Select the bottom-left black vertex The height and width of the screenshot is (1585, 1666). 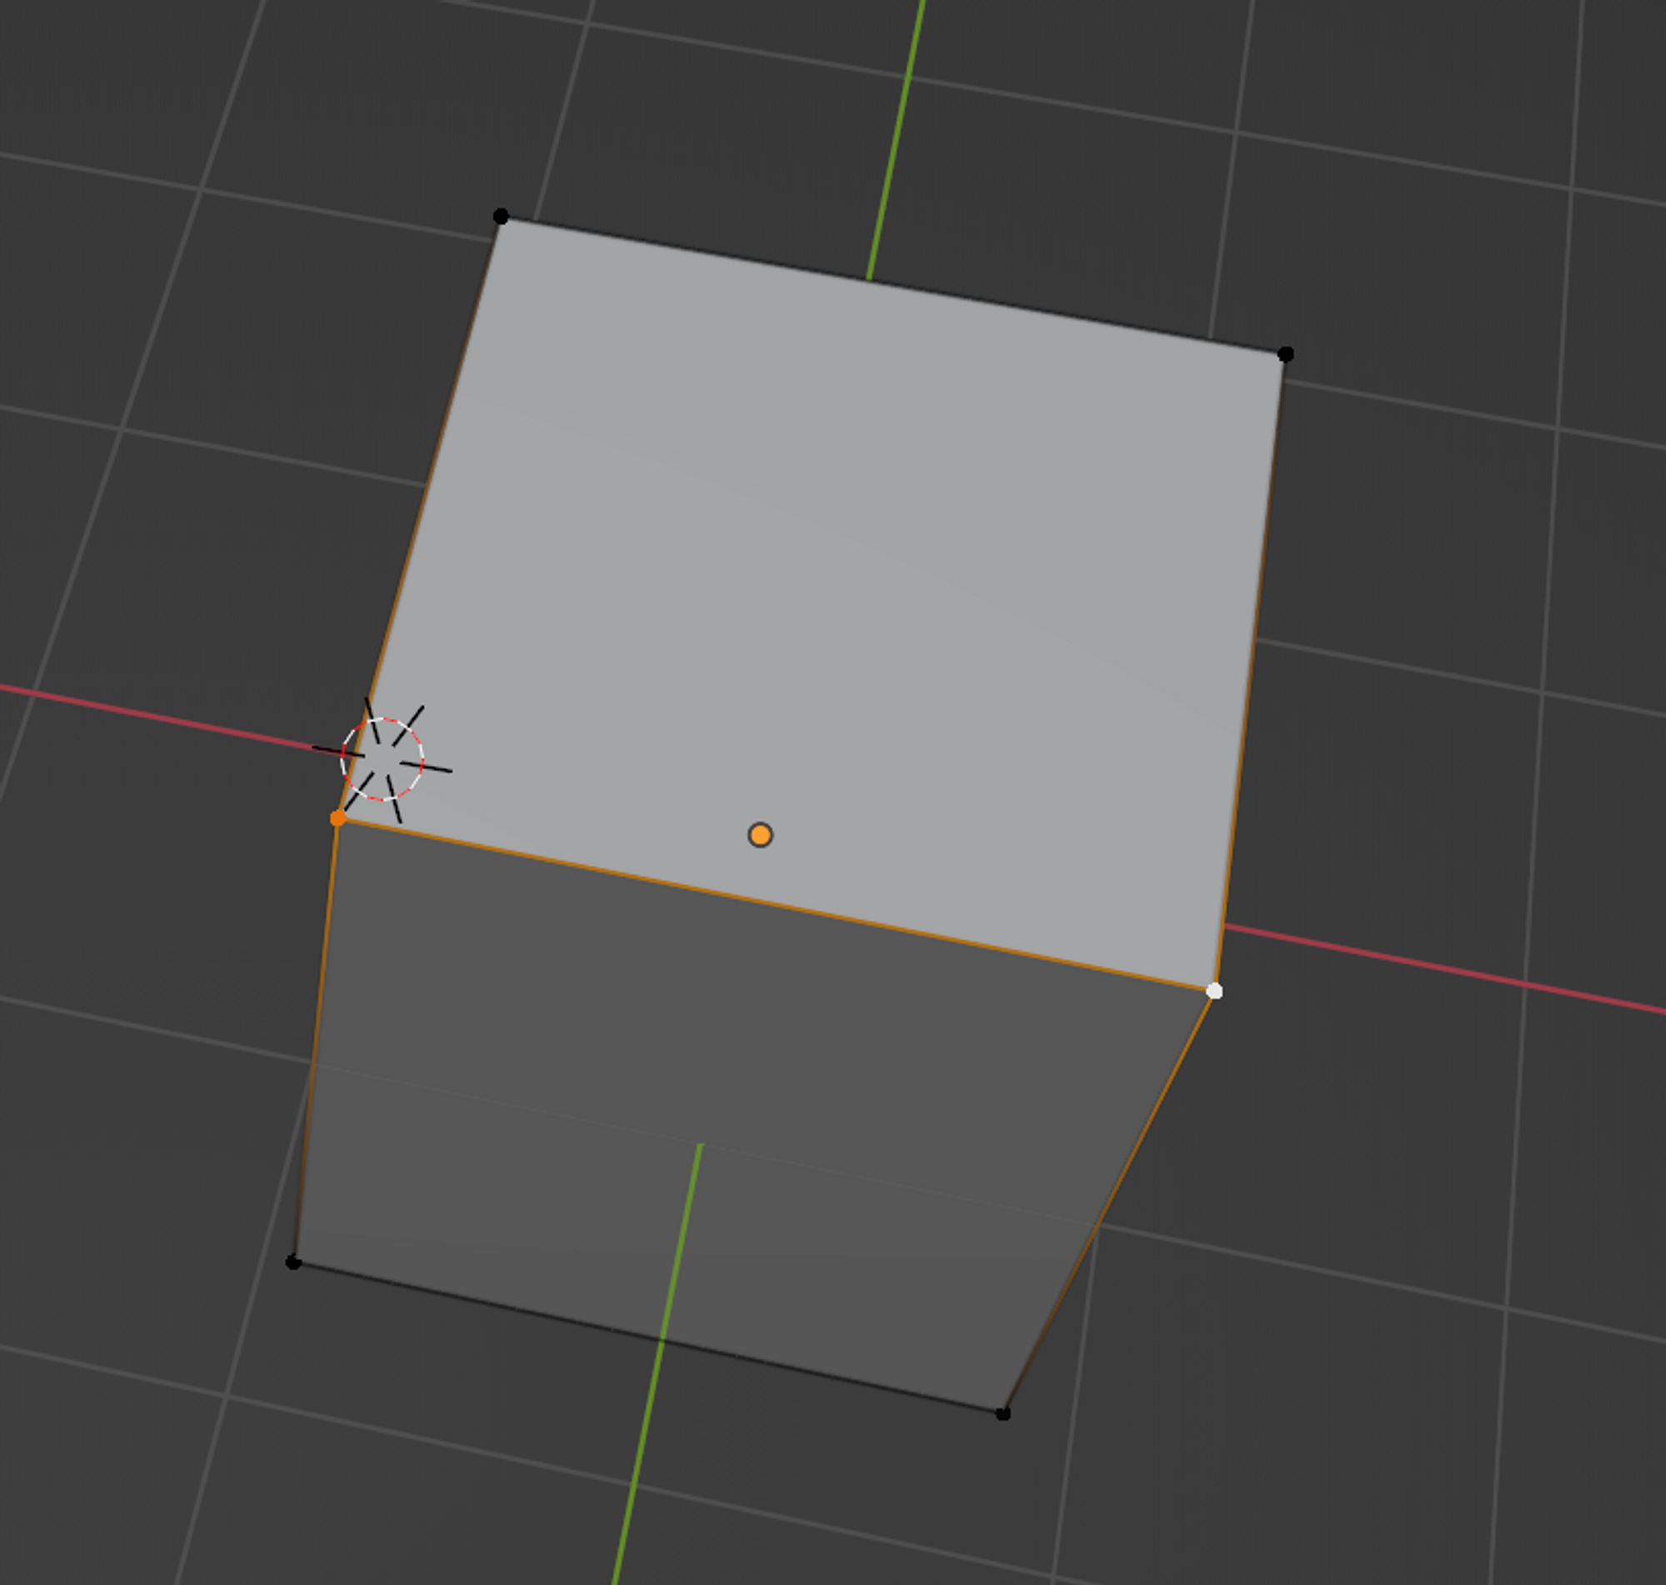pyautogui.click(x=293, y=1262)
